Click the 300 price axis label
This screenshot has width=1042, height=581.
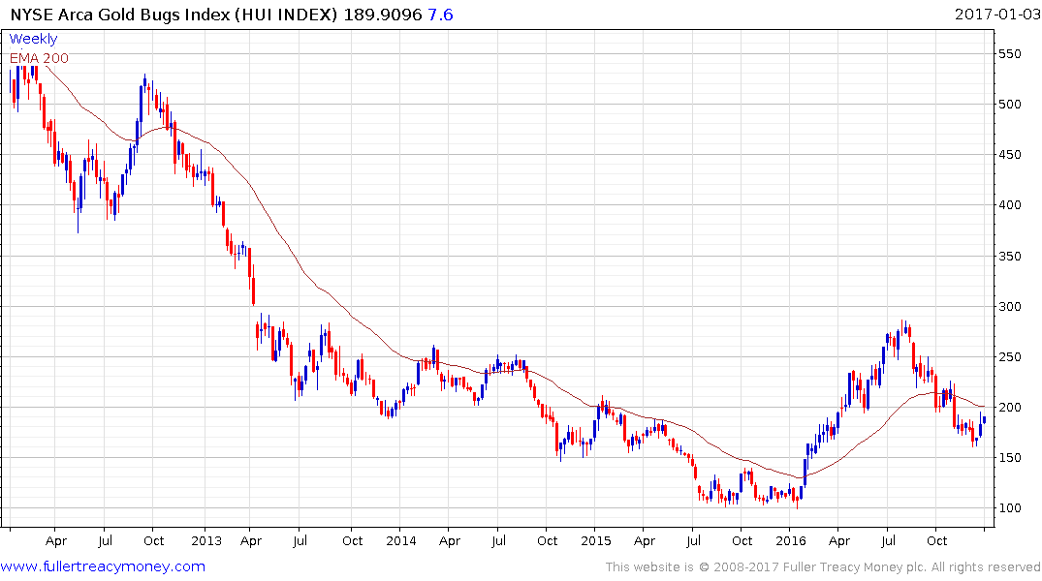[1010, 307]
